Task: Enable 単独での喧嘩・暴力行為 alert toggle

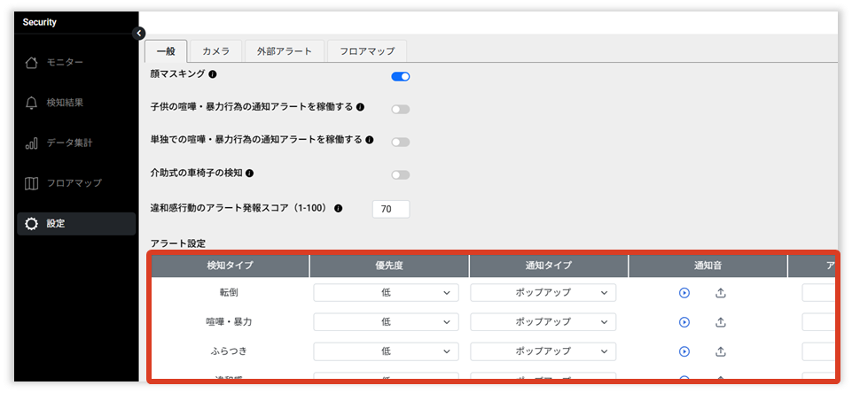Action: coord(401,142)
